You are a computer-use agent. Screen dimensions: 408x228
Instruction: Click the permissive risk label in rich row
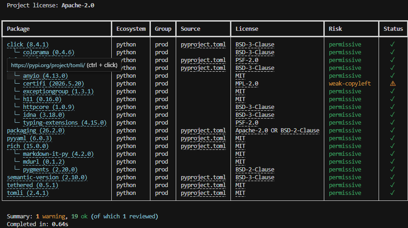coord(345,146)
